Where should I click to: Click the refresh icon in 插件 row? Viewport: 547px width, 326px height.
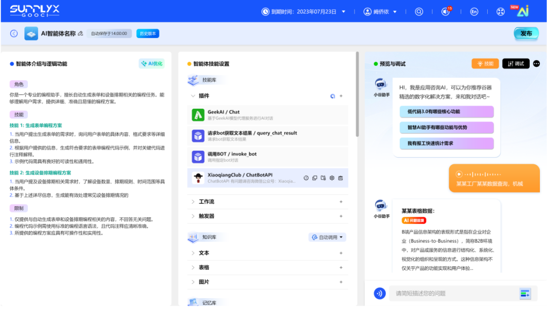click(x=332, y=96)
